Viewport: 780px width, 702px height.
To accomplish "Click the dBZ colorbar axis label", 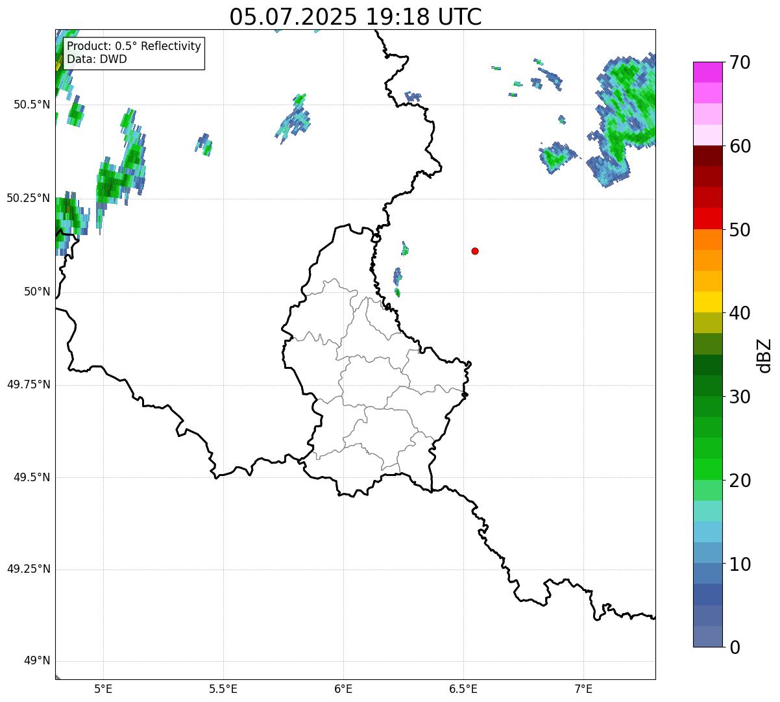I will (x=764, y=355).
